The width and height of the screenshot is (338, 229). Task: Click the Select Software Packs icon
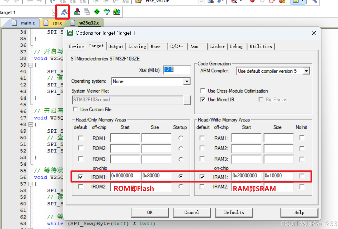[107, 12]
